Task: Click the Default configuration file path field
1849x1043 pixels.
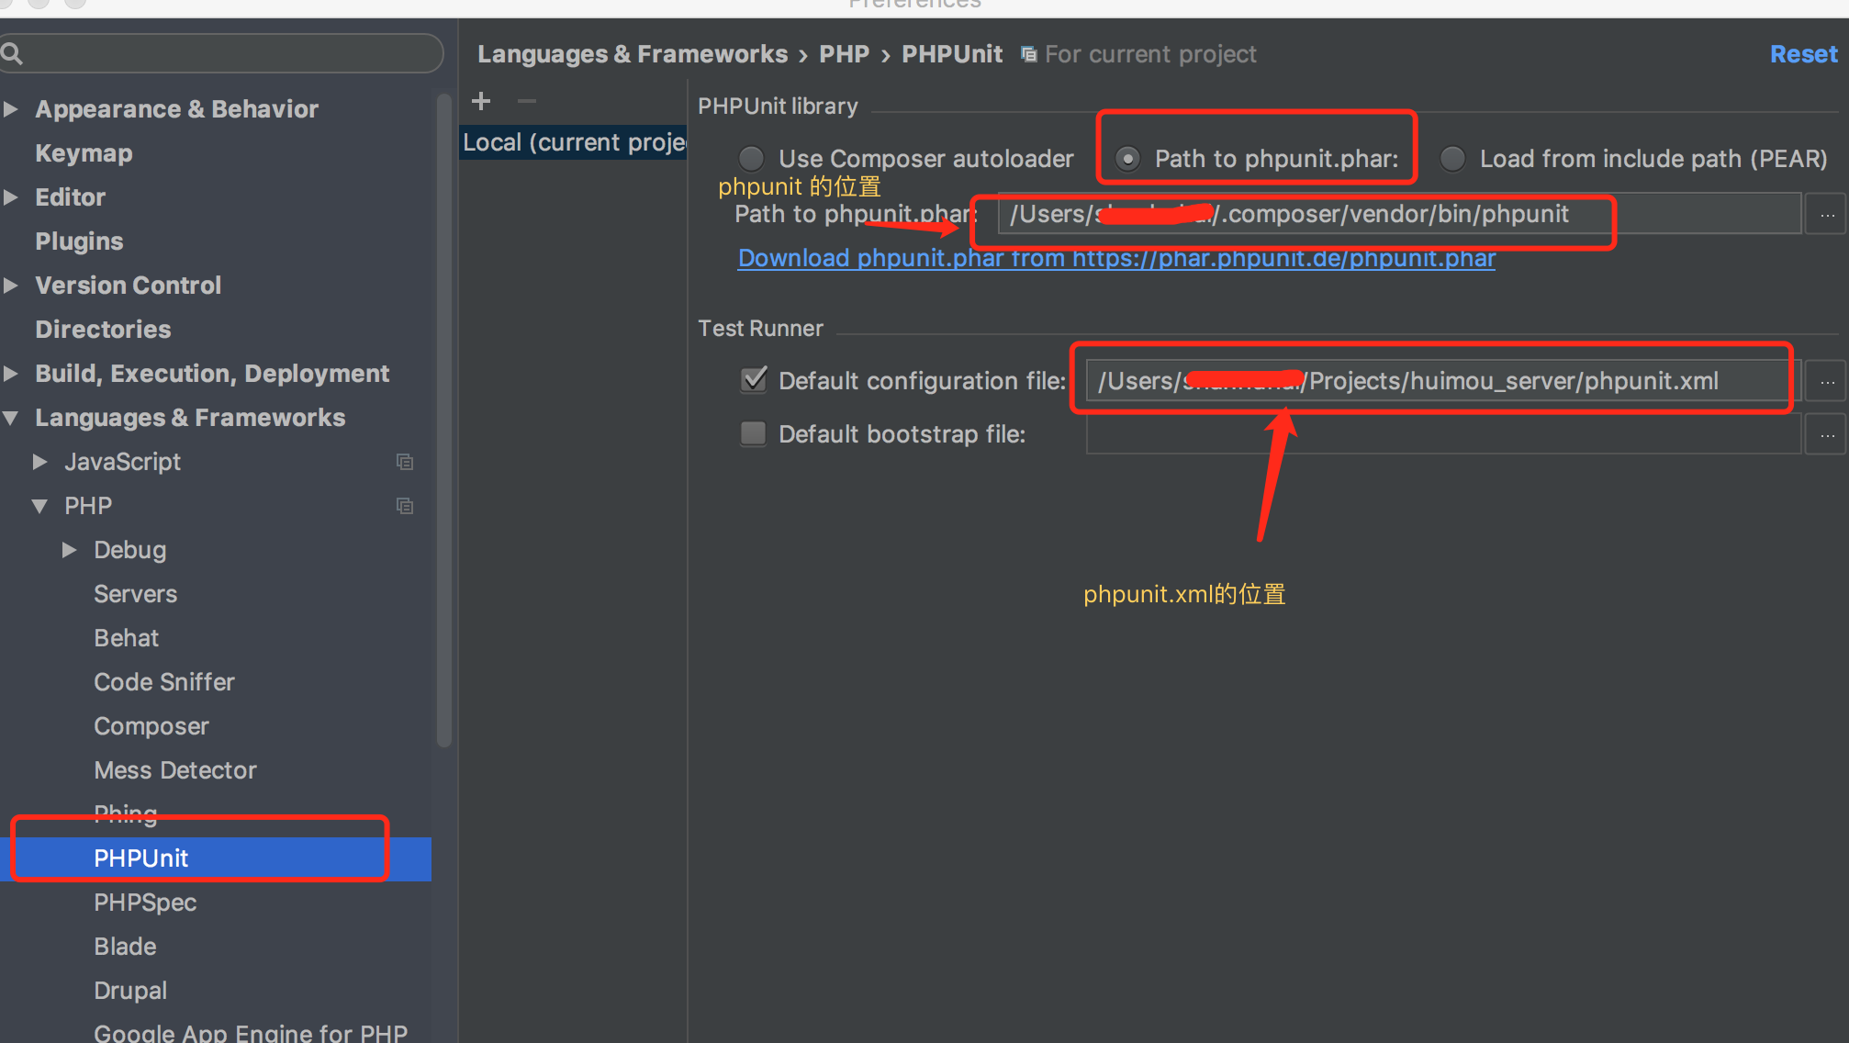Action: 1443,381
